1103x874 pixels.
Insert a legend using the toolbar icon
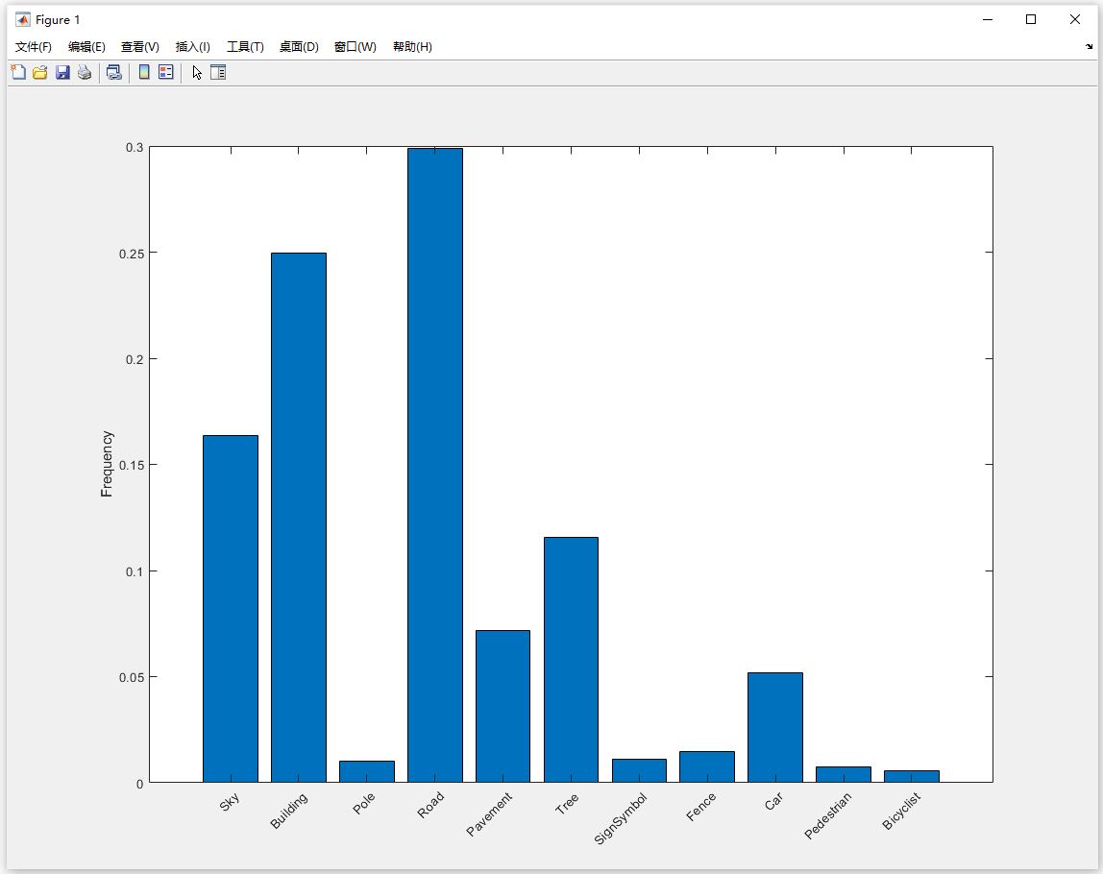click(x=166, y=72)
